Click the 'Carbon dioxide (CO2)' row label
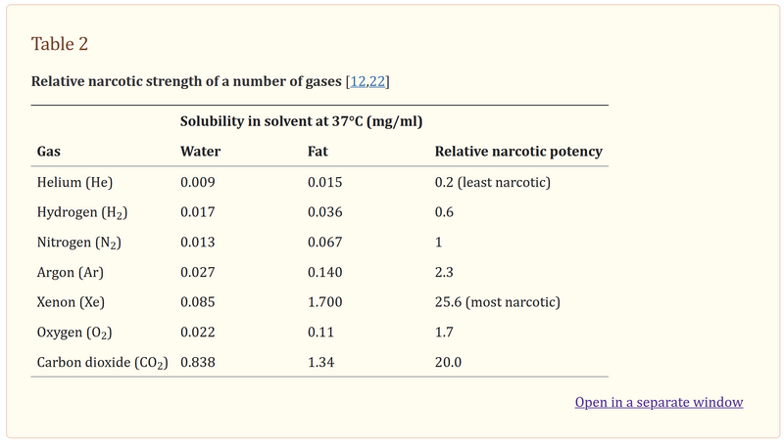The width and height of the screenshot is (784, 446). click(x=102, y=363)
